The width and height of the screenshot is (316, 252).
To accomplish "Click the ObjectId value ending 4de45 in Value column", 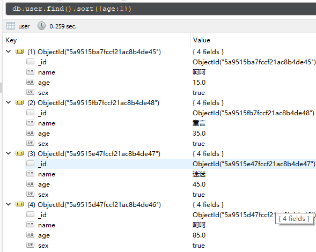I will [x=254, y=62].
